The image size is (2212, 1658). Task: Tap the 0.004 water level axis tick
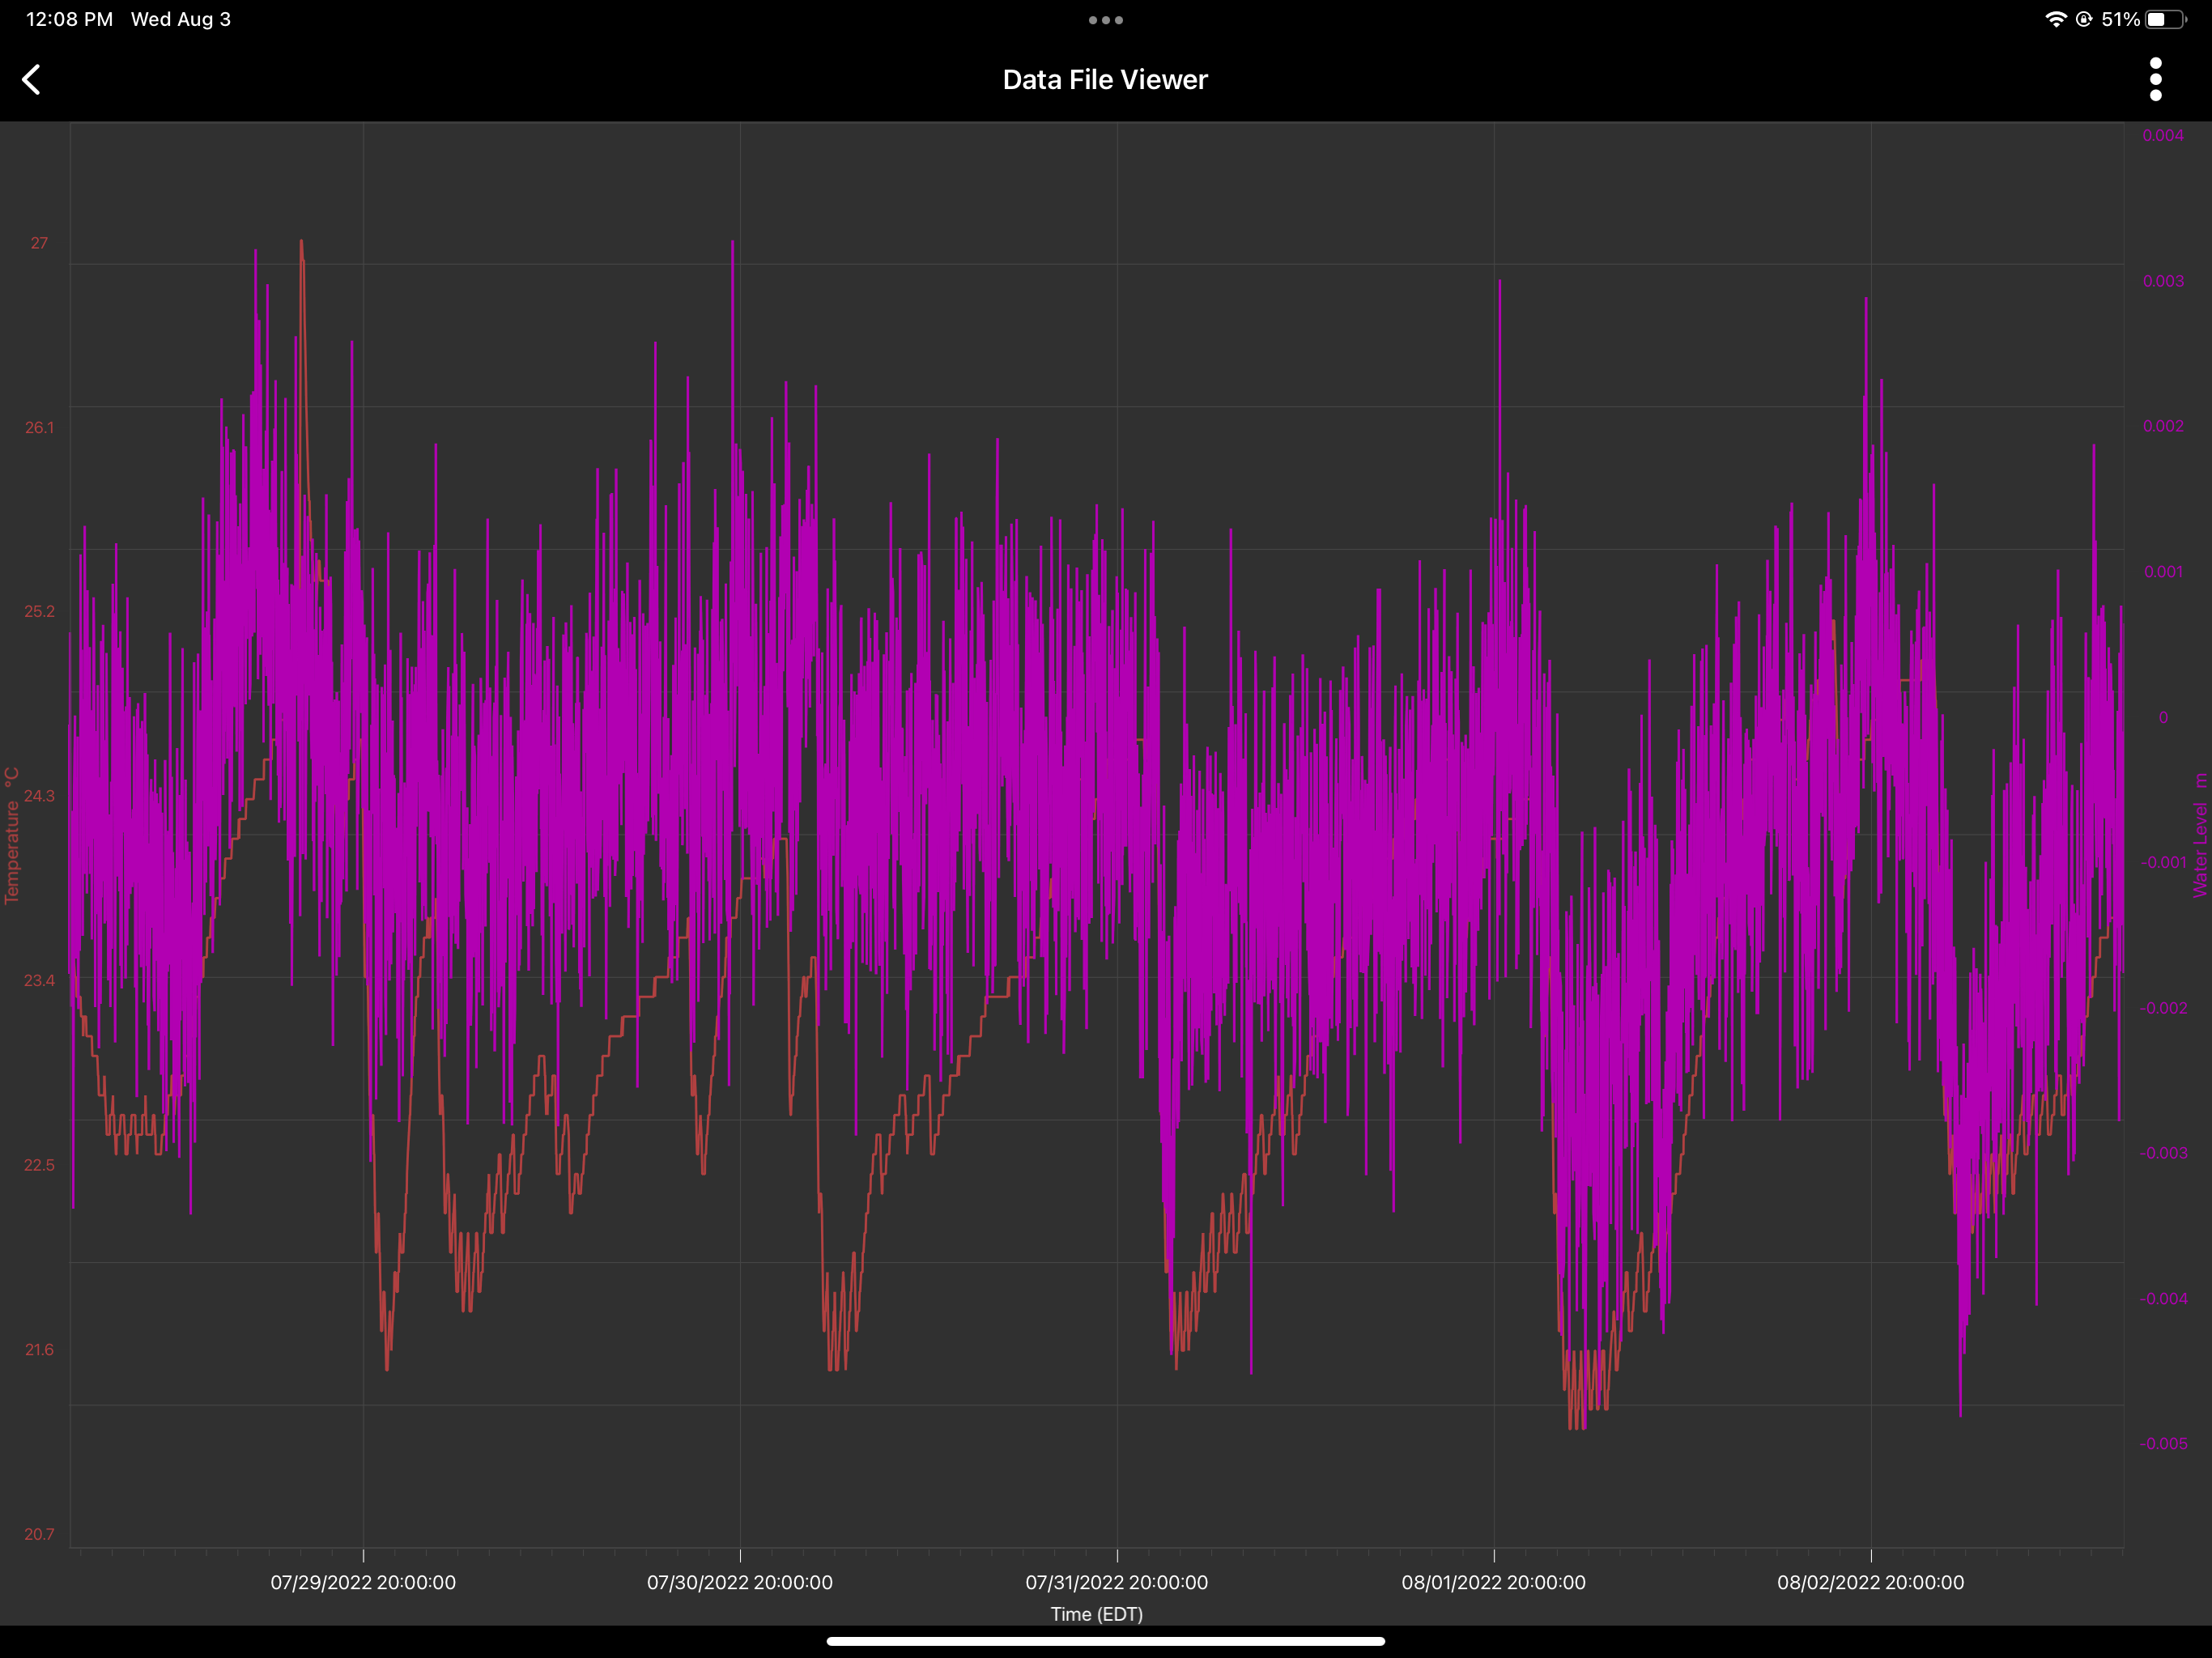coord(2162,136)
